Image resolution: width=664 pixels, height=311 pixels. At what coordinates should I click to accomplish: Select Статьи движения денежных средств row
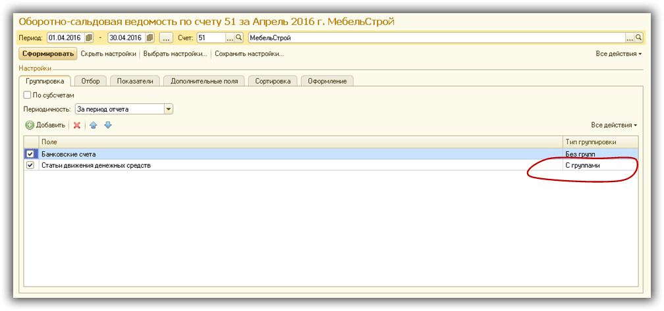click(331, 165)
